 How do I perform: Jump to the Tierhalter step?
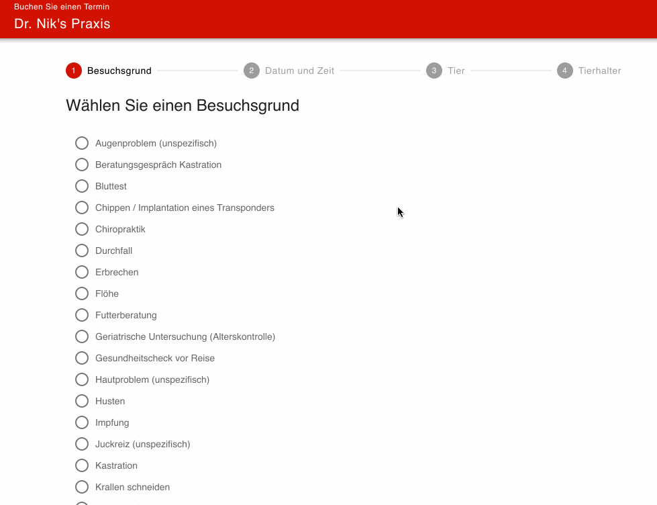tap(589, 71)
